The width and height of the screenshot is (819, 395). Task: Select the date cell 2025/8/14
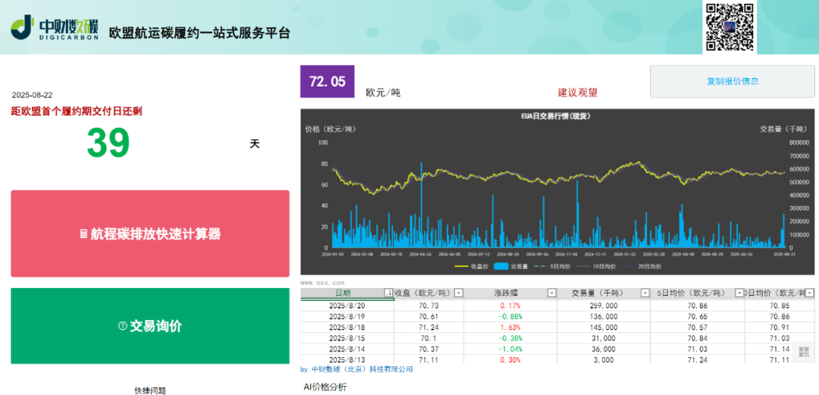pos(347,349)
